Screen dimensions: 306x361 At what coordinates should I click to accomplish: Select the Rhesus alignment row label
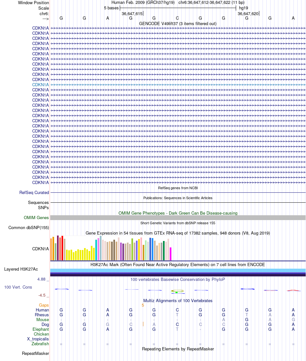coord(42,315)
